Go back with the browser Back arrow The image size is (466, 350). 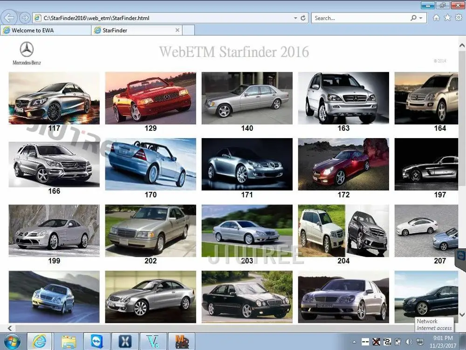point(10,18)
